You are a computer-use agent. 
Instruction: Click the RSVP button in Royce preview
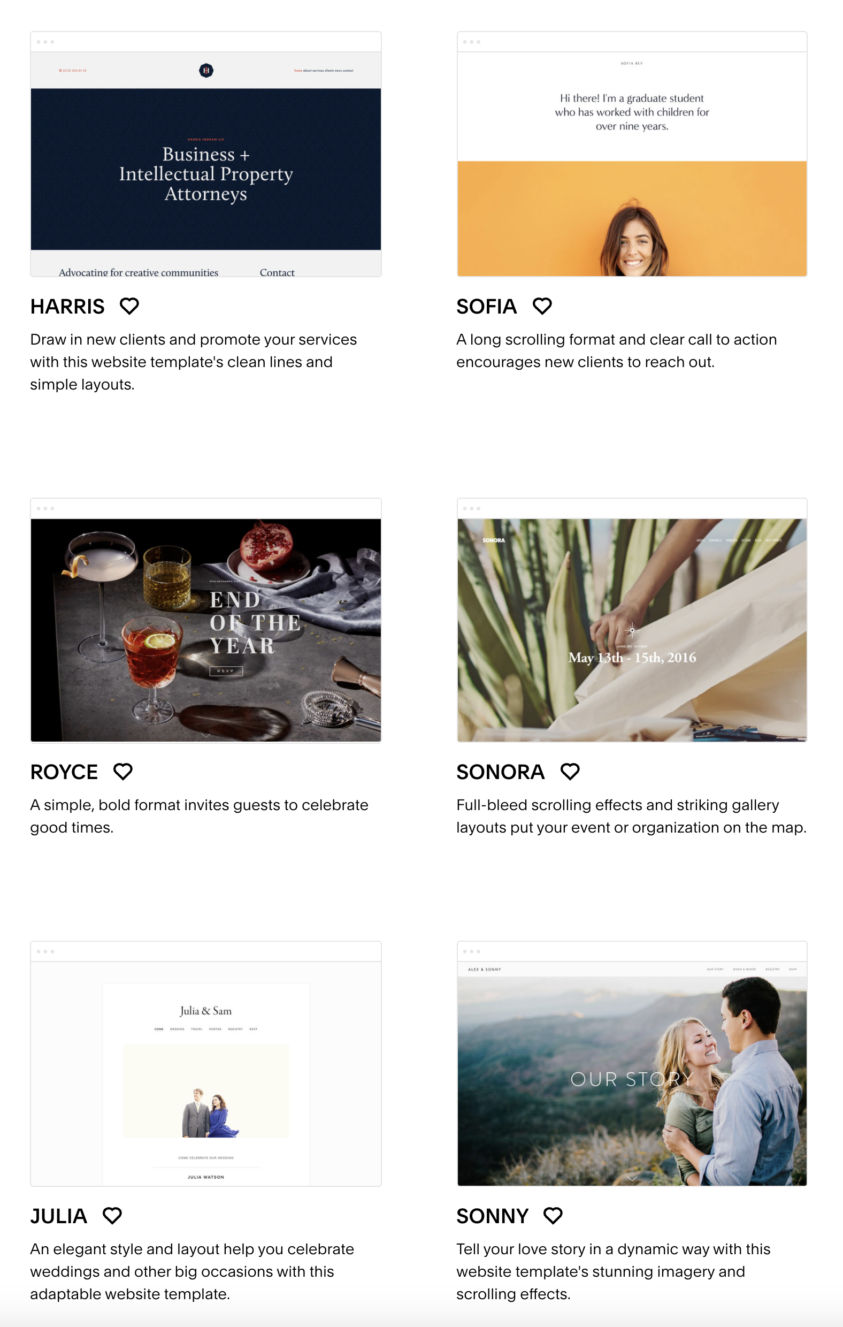(x=226, y=671)
